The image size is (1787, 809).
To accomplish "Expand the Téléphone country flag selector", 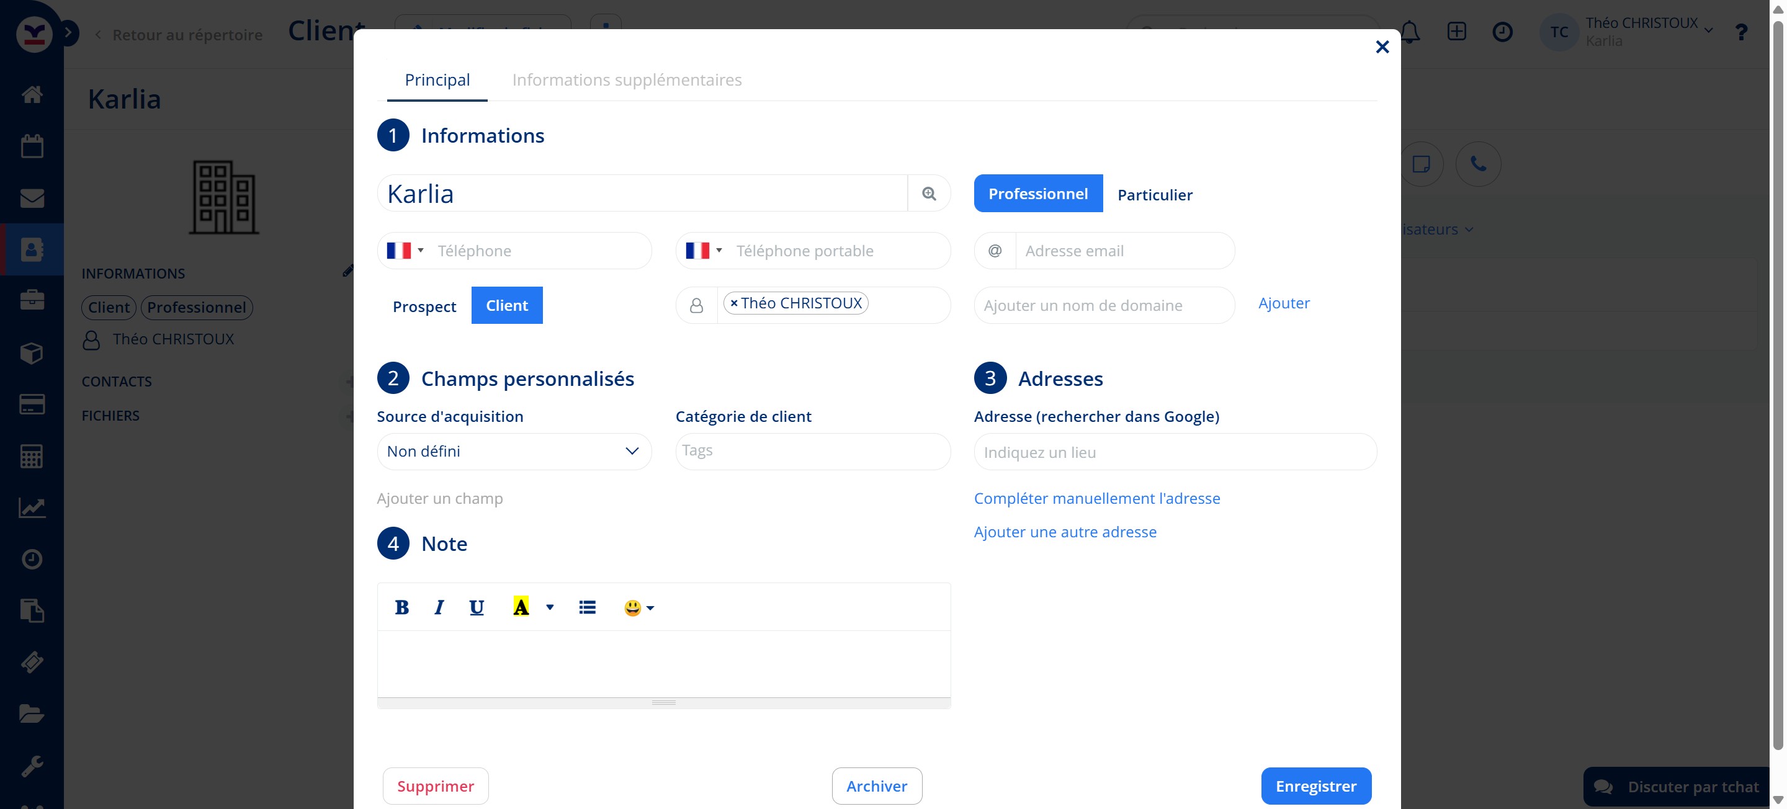I will [405, 251].
